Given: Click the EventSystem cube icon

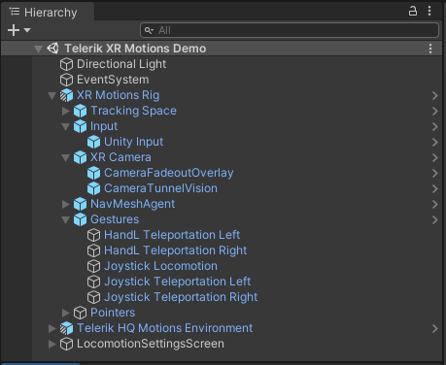Looking at the screenshot, I should tap(66, 80).
